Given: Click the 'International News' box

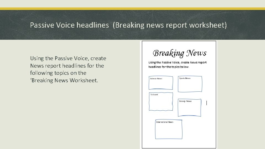Looking at the screenshot, I should (x=169, y=129).
